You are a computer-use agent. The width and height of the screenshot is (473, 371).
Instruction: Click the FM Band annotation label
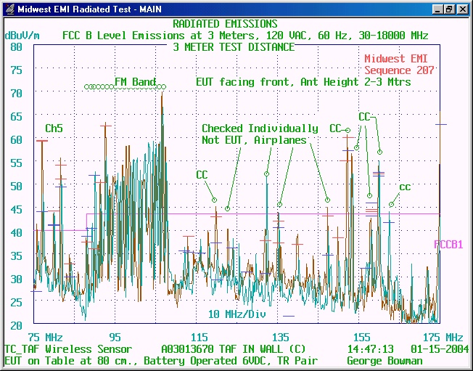click(135, 82)
